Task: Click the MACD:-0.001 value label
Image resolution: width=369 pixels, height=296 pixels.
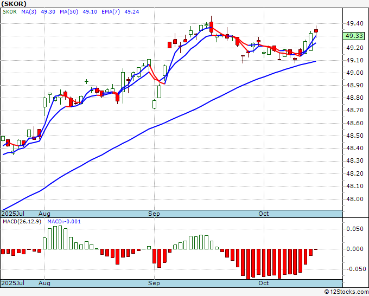Action: pos(64,222)
